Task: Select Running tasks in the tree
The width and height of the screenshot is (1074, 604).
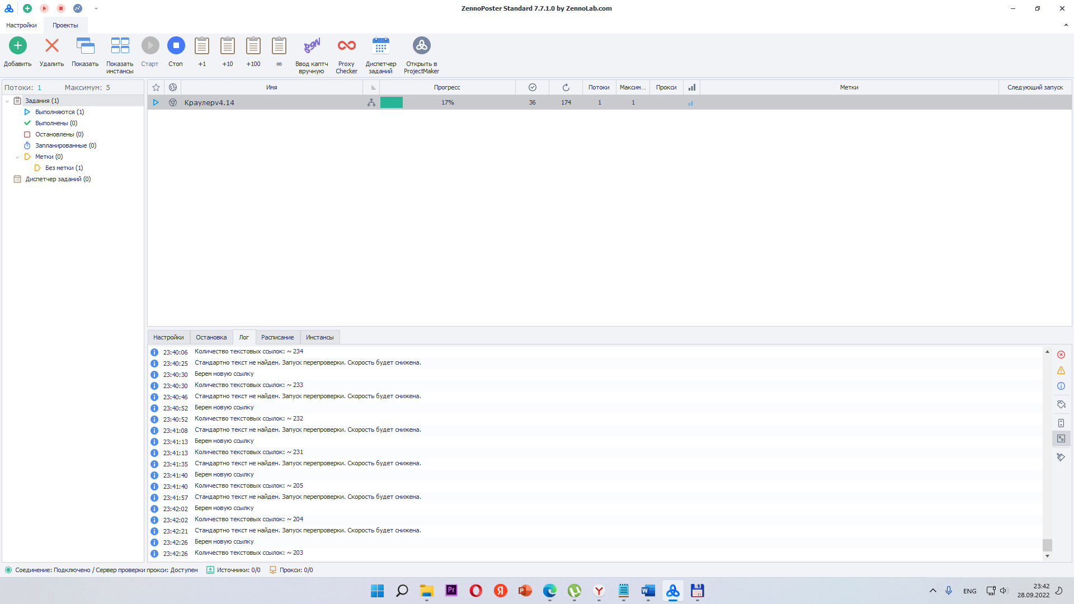Action: (59, 112)
